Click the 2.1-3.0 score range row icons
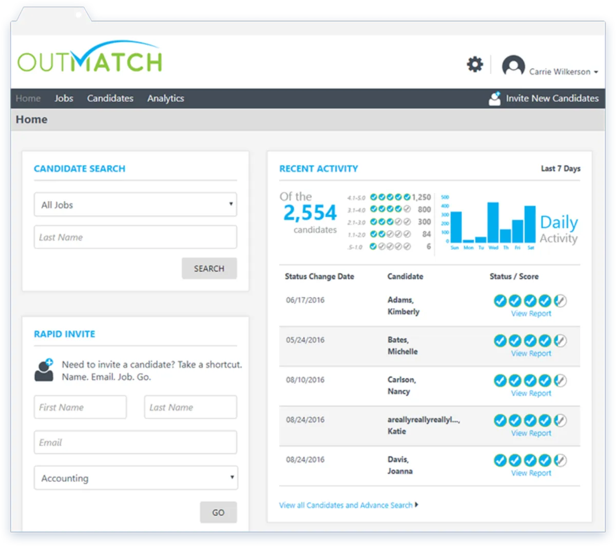Image resolution: width=616 pixels, height=546 pixels. coord(391,222)
